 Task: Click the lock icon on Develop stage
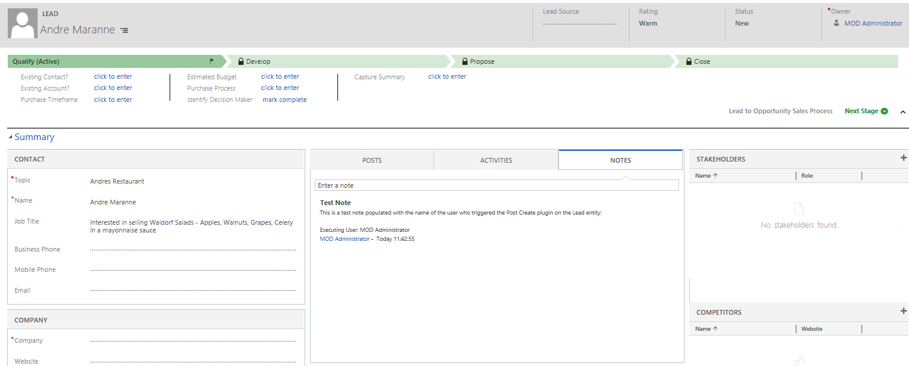(x=241, y=61)
